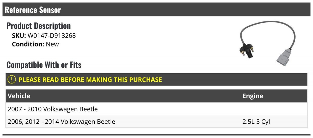Click the word New in Condition
Image resolution: width=313 pixels, height=138 pixels.
(x=52, y=44)
